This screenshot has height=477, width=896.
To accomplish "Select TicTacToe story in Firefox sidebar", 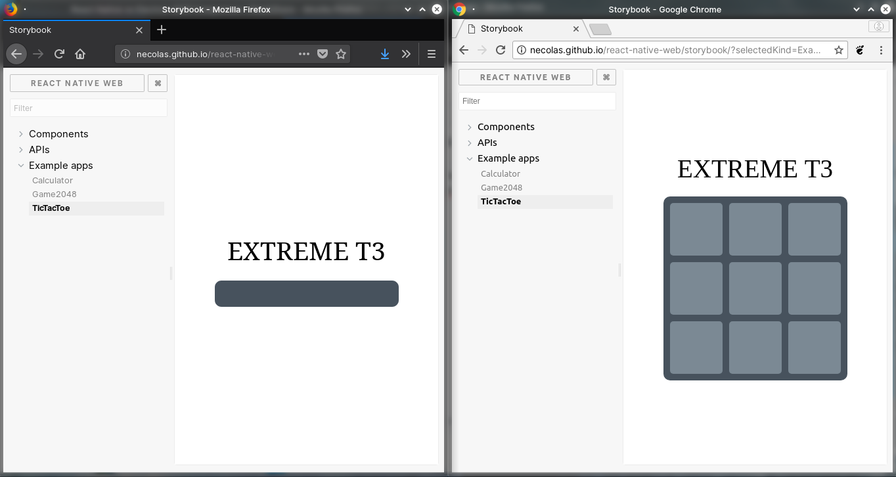I will click(97, 208).
